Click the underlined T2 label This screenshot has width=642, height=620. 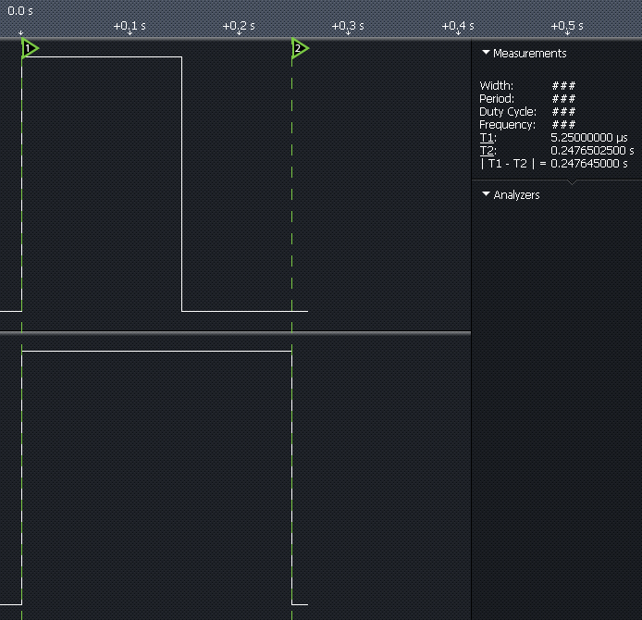click(x=487, y=151)
